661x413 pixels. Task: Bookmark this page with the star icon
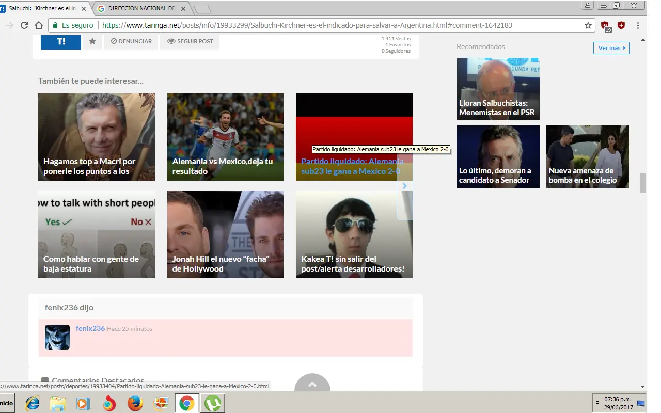(588, 25)
